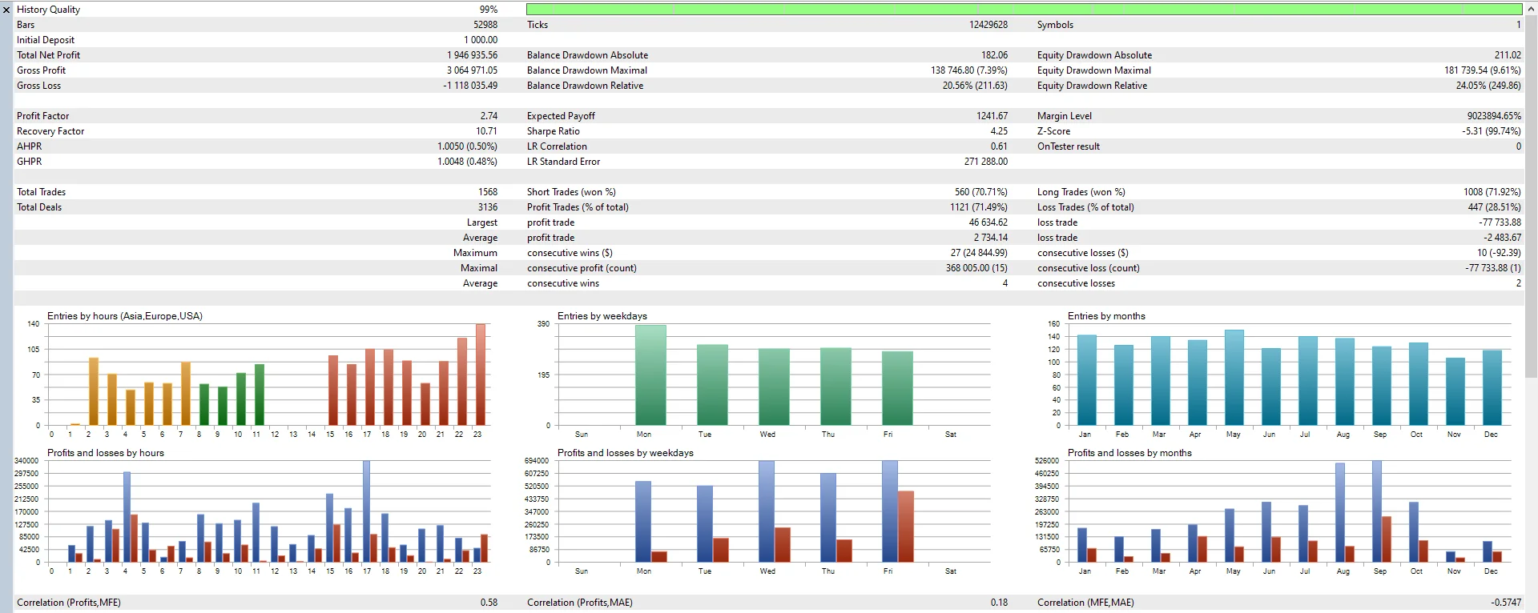This screenshot has width=1538, height=613.
Task: Click the "Profits and losses by hours" chart title
Action: pyautogui.click(x=106, y=453)
